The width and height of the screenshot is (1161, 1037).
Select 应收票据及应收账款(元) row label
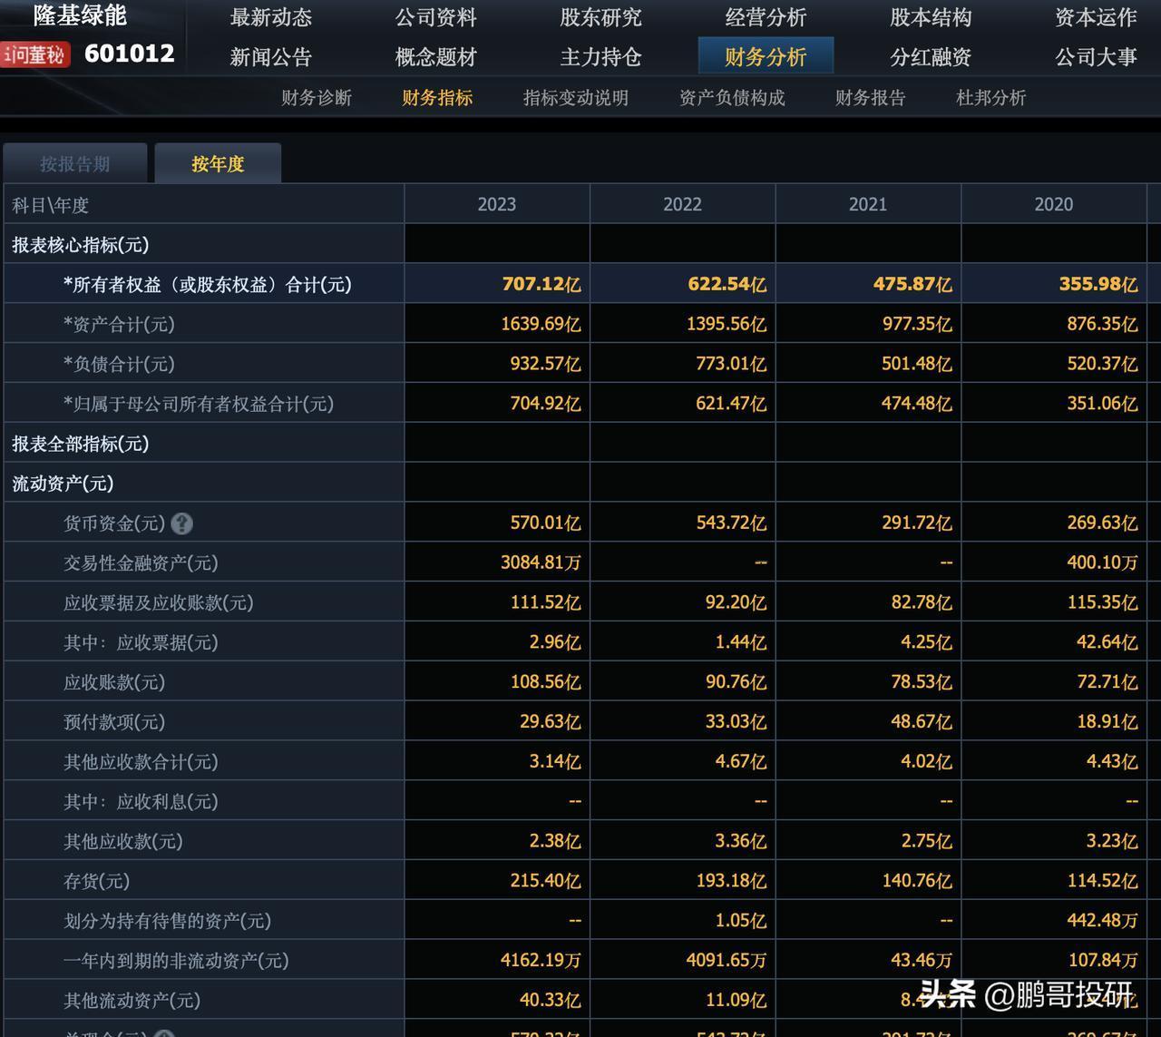[x=158, y=603]
